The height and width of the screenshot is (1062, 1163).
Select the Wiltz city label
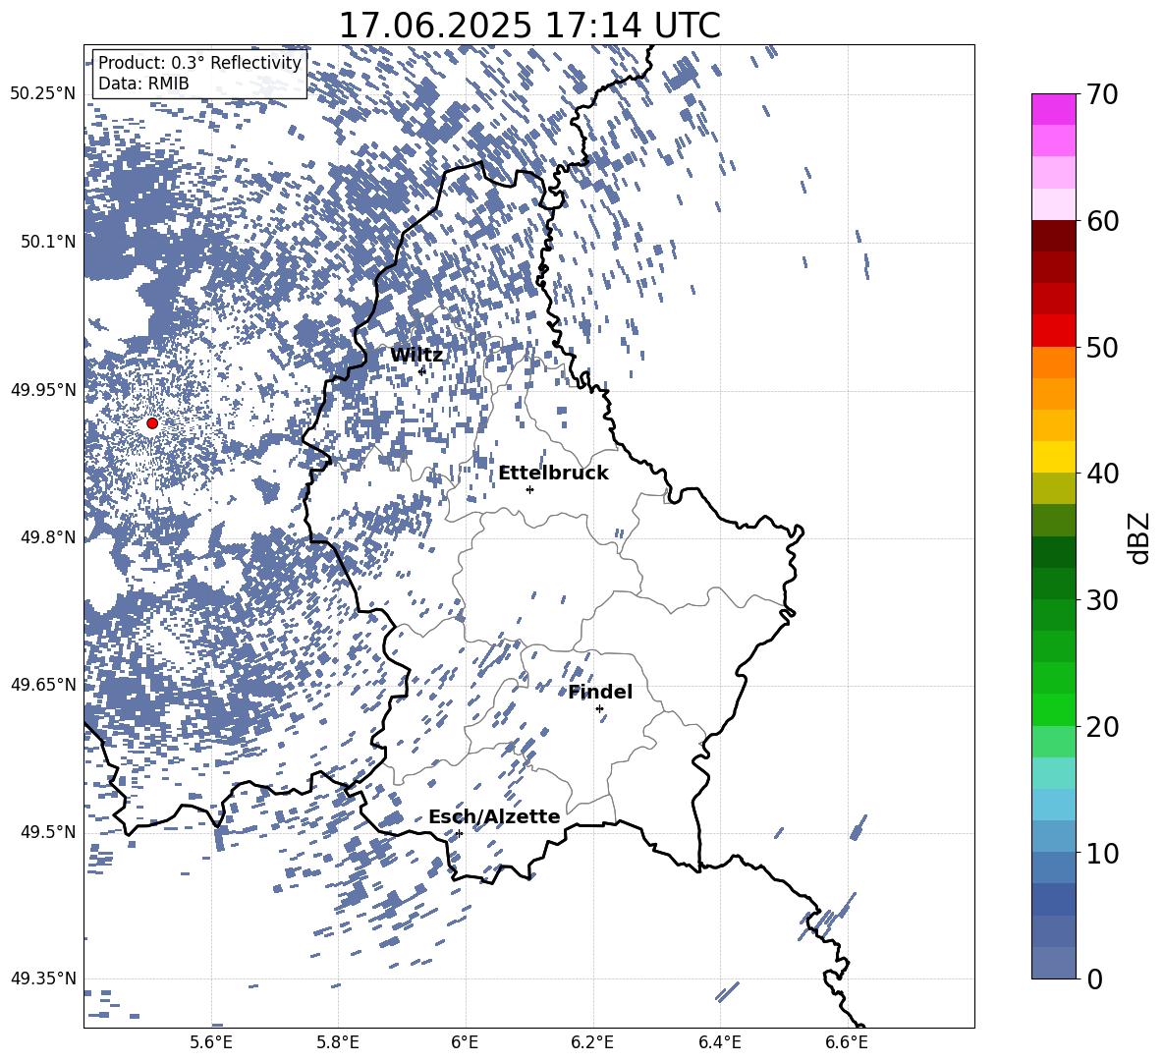pos(416,356)
